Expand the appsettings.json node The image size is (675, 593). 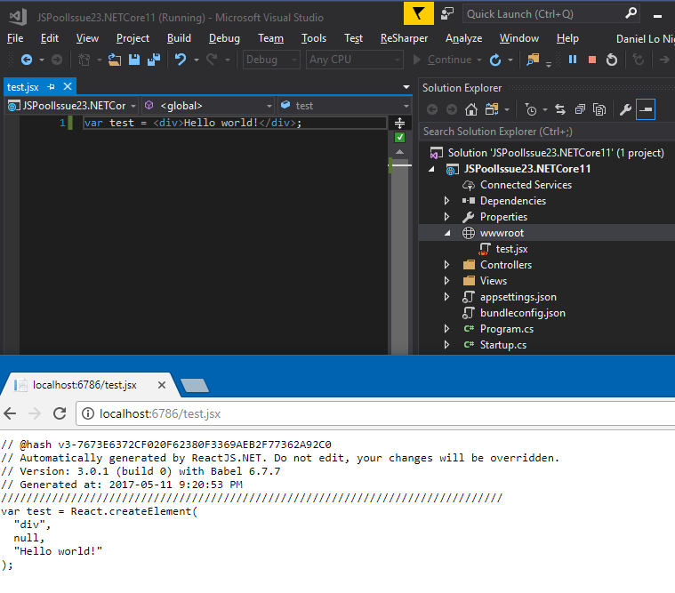(x=446, y=297)
